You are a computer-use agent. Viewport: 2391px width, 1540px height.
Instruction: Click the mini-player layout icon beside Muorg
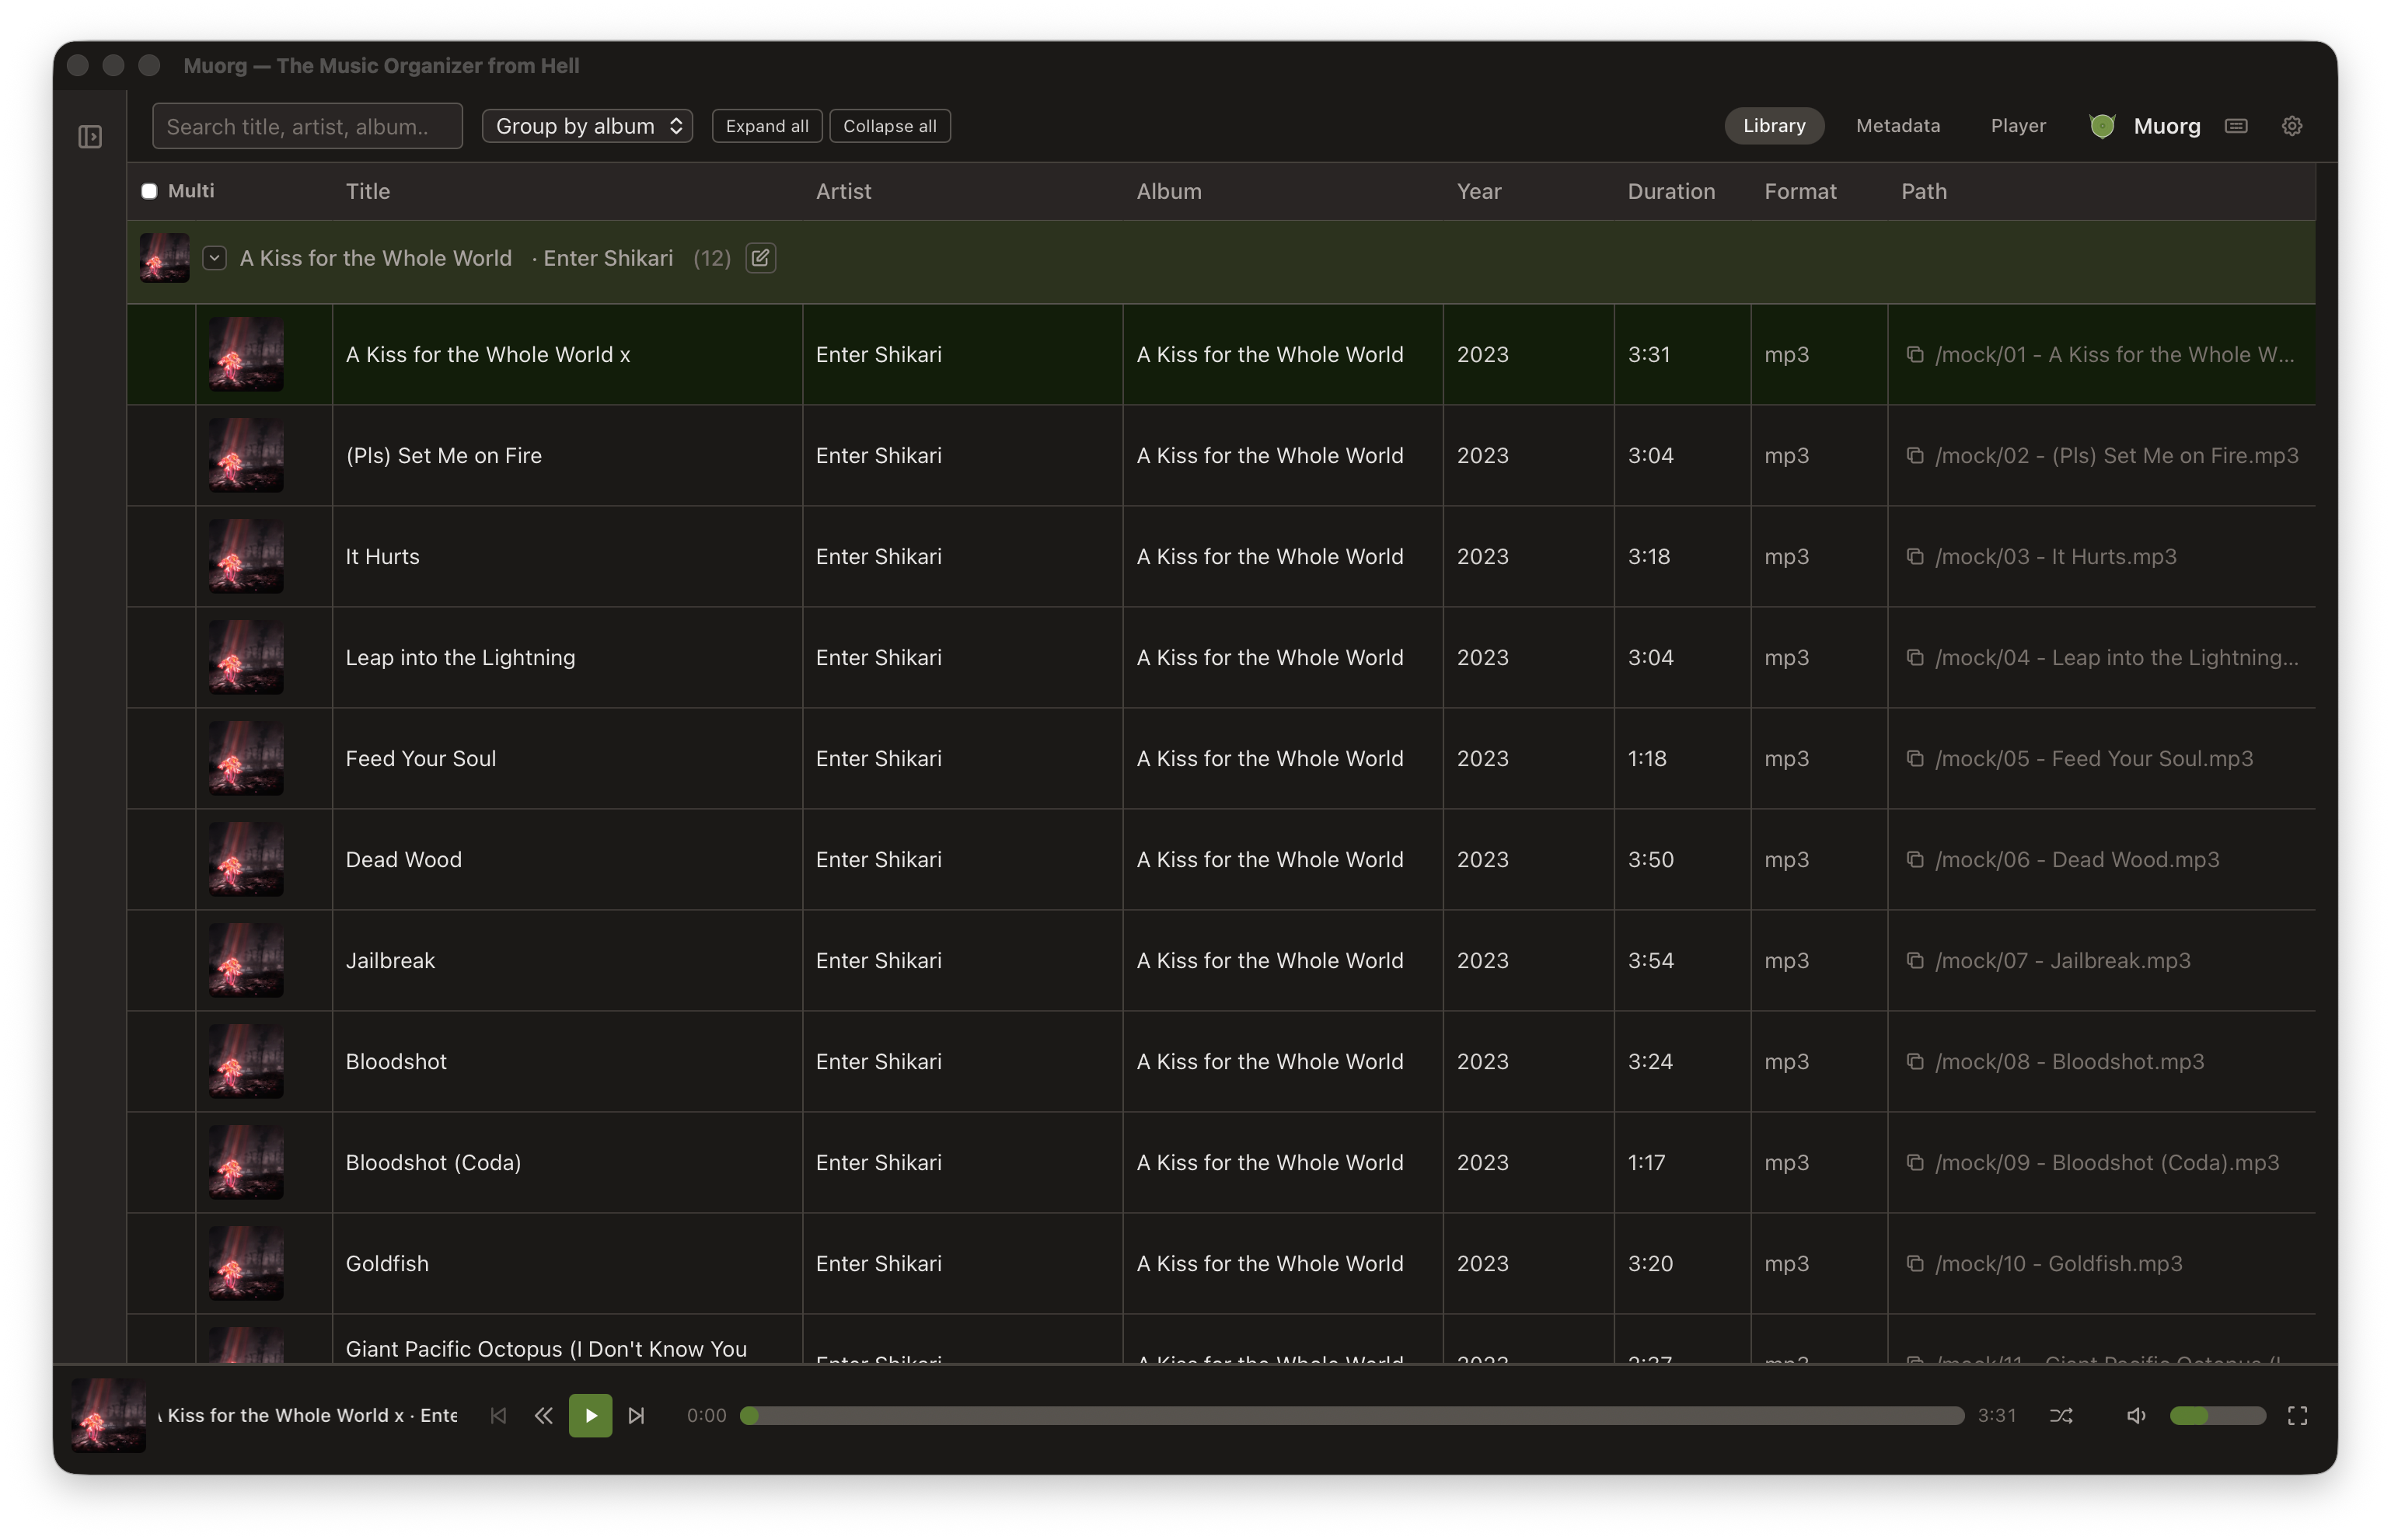click(2236, 126)
